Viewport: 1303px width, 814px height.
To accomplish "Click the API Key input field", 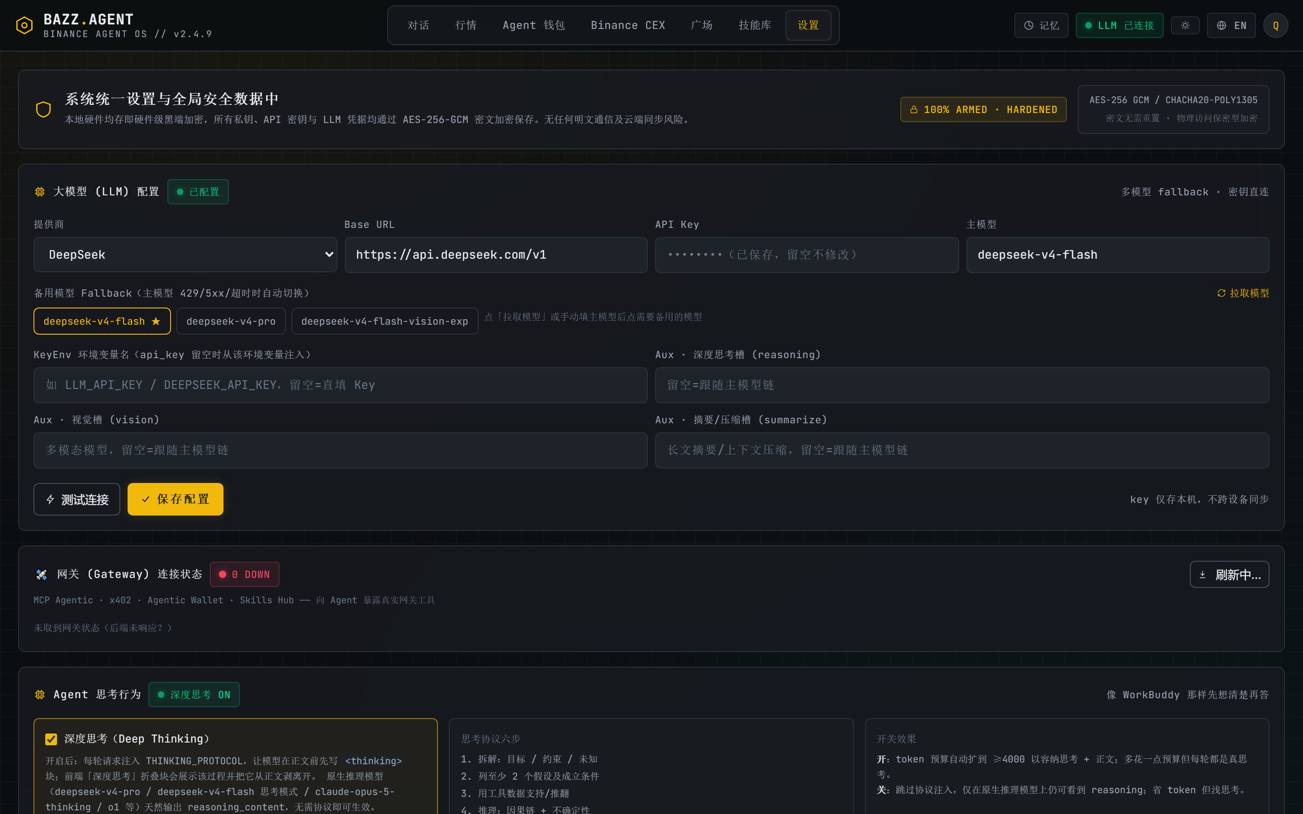I will tap(807, 255).
